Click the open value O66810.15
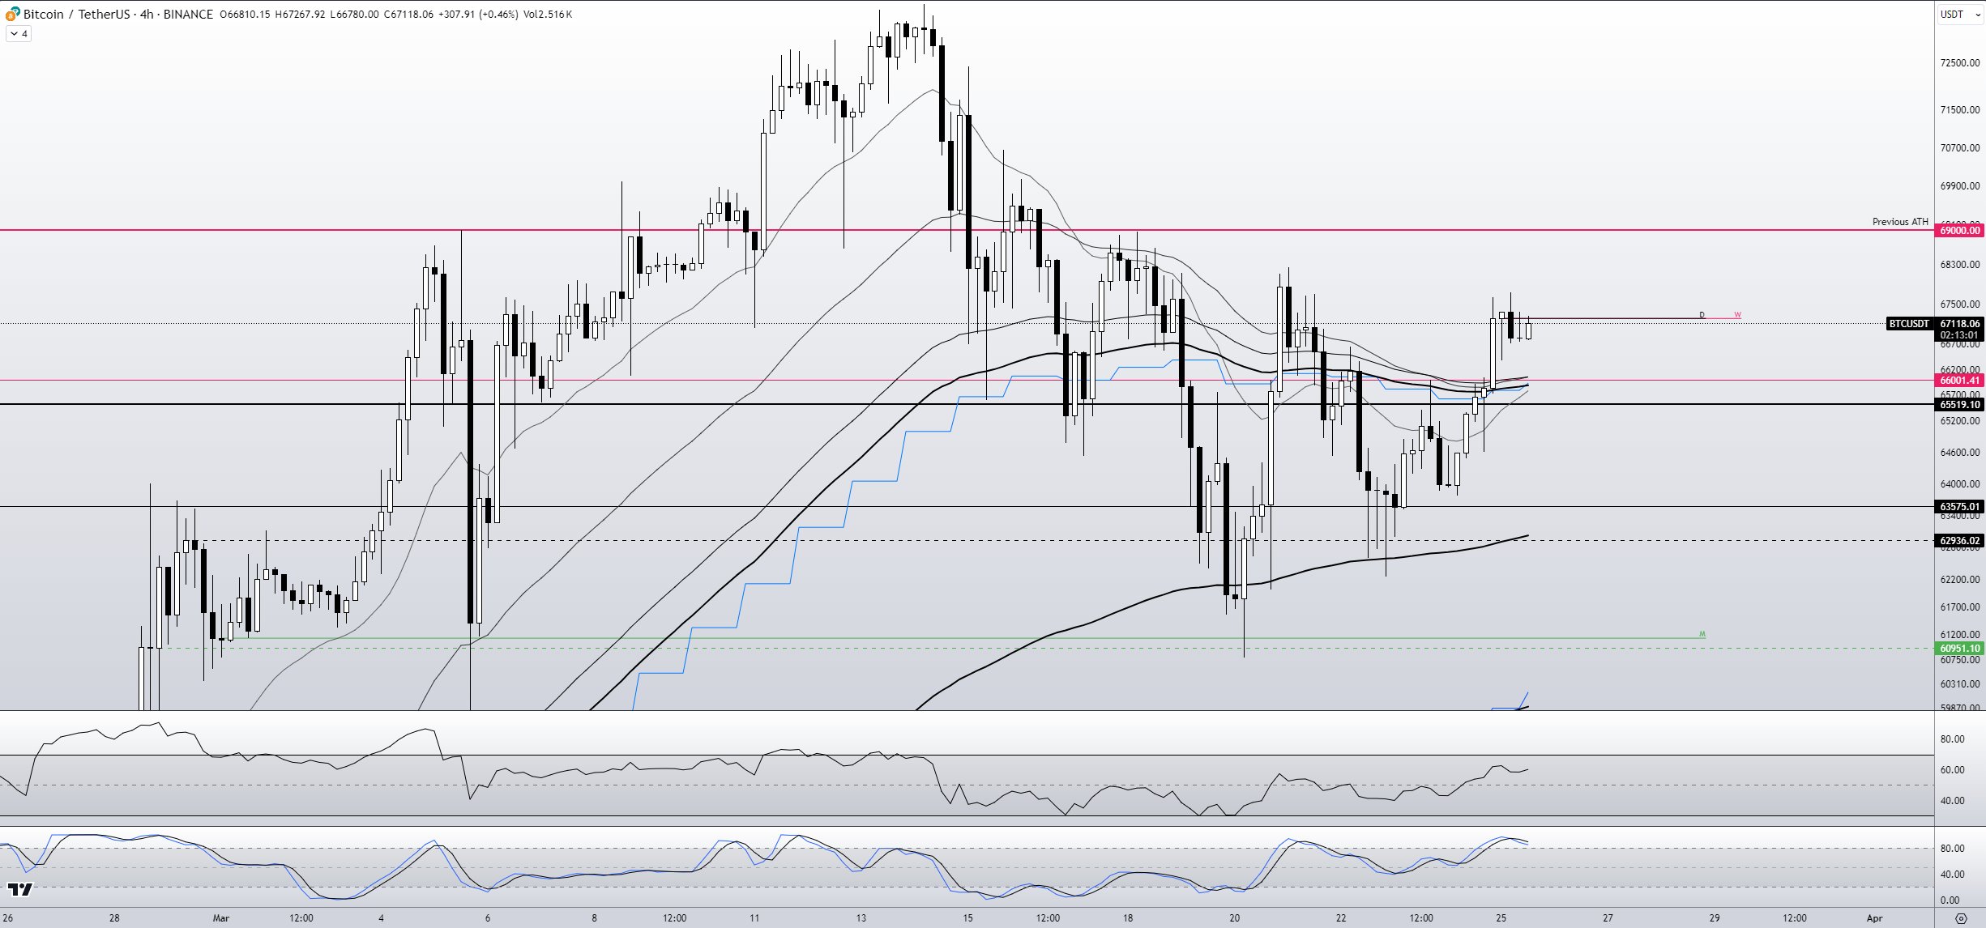The height and width of the screenshot is (928, 1986). (x=245, y=14)
